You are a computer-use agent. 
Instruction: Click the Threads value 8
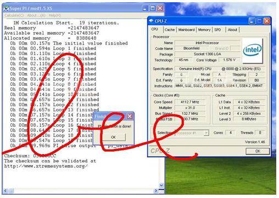(x=260, y=133)
